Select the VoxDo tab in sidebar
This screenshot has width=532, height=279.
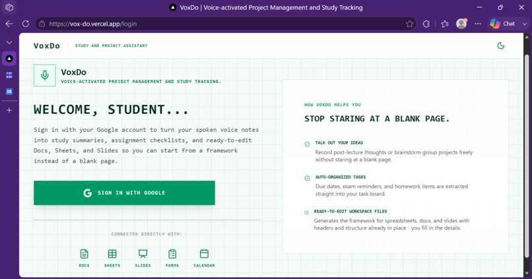click(x=9, y=59)
